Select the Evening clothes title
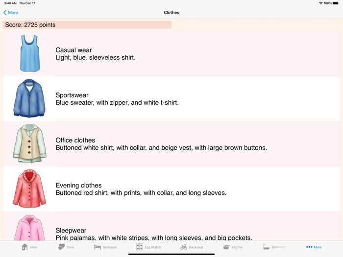This screenshot has width=343, height=257. pyautogui.click(x=78, y=186)
